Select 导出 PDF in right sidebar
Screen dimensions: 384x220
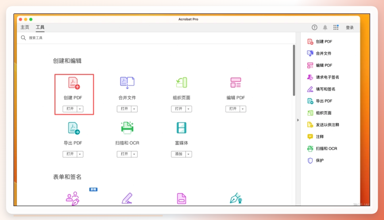[320, 101]
